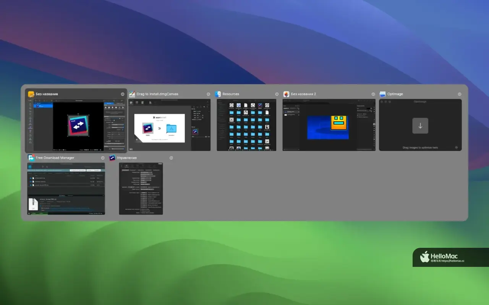
Task: Click the round indicator icon next to "Без названия"
Action: click(x=123, y=94)
